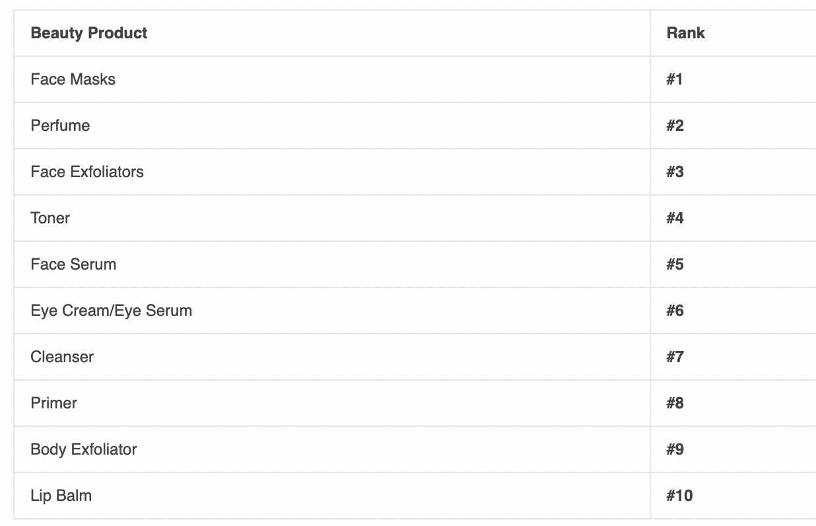Screen dimensions: 816x526
Task: Select the #5 rank value
Action: 675,264
